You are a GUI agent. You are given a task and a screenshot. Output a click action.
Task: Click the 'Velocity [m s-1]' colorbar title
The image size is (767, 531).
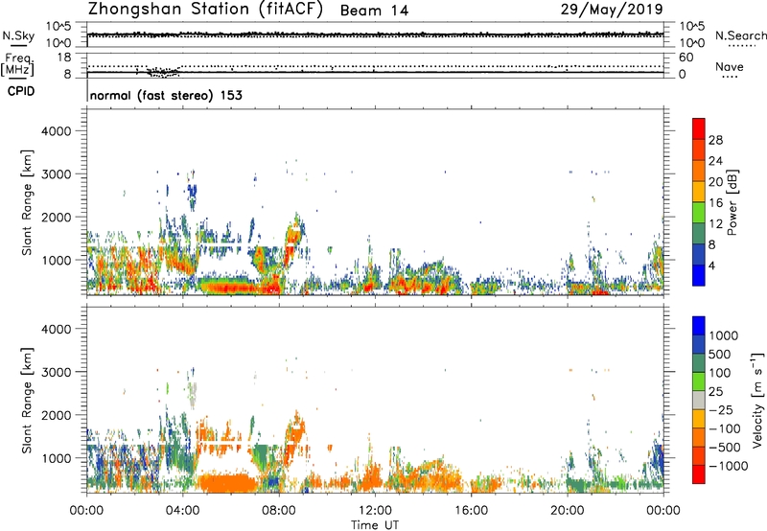point(757,400)
